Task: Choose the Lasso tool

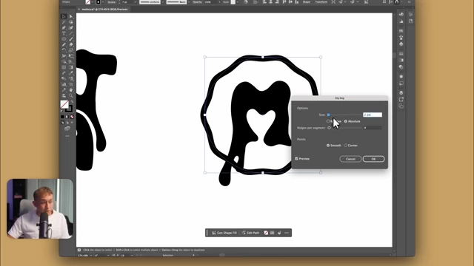Action: pyautogui.click(x=71, y=22)
